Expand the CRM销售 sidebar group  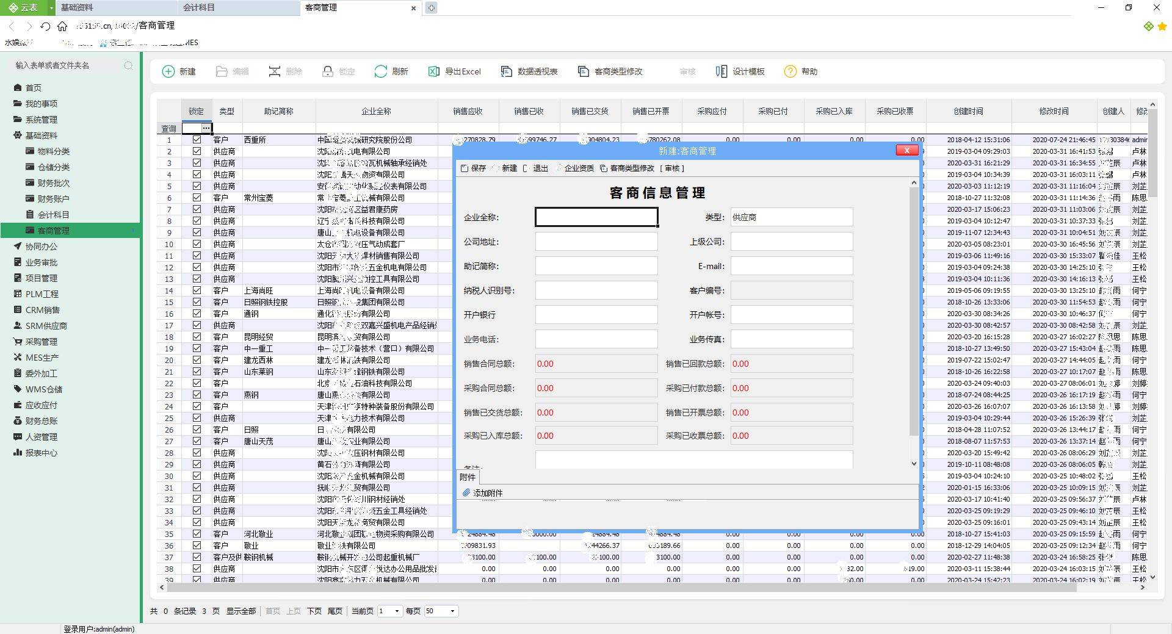pyautogui.click(x=42, y=310)
